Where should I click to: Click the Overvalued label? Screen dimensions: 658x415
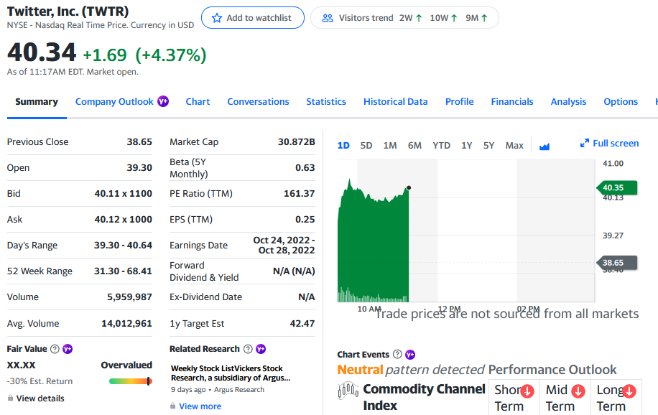(126, 365)
